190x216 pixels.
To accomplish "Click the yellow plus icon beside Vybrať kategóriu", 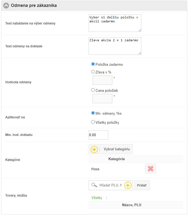I will coord(94,149).
